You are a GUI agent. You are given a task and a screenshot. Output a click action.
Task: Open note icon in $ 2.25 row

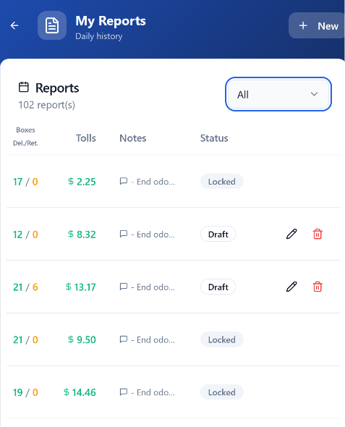[124, 181]
